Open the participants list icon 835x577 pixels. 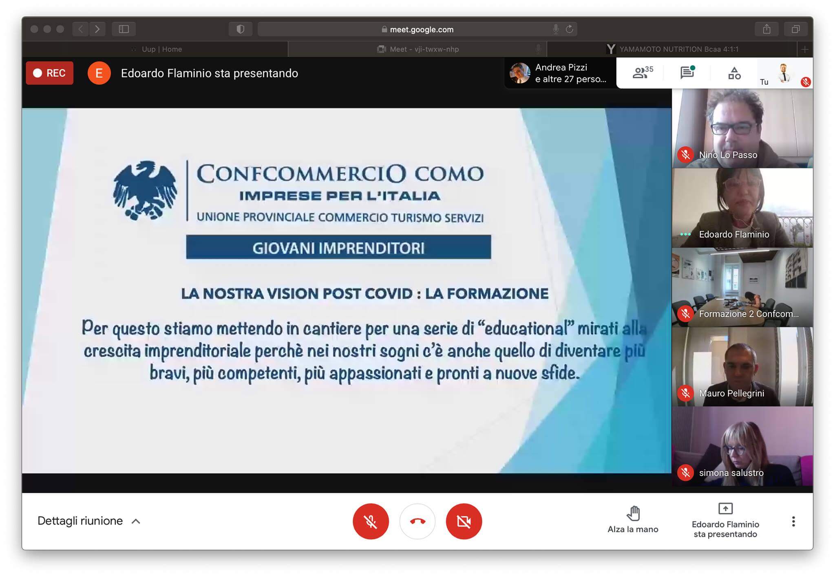click(x=642, y=73)
